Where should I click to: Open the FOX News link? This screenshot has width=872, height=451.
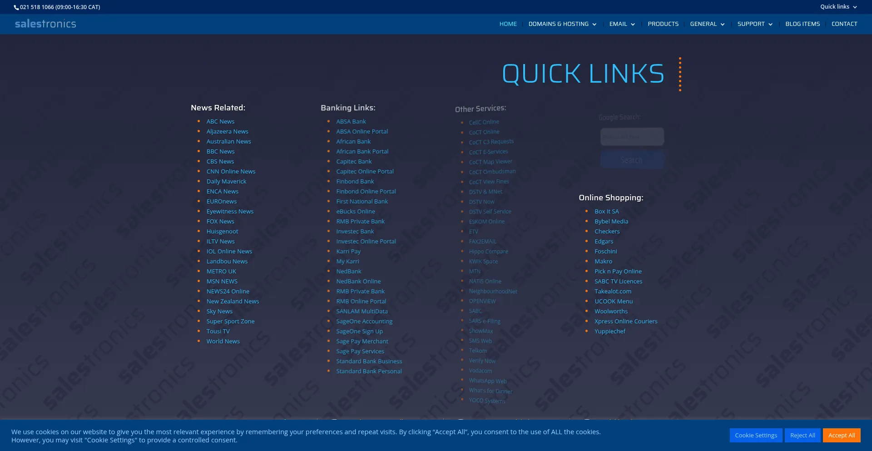click(x=221, y=222)
